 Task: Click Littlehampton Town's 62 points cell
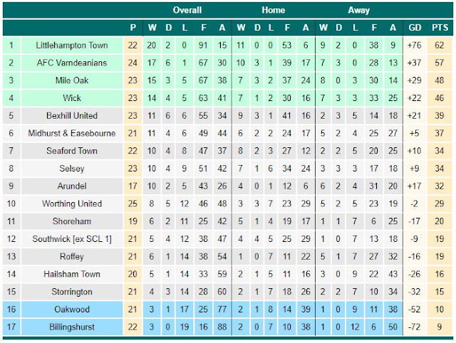click(x=440, y=46)
